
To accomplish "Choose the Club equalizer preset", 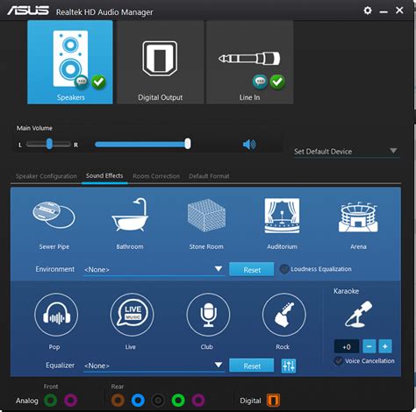I will point(208,315).
